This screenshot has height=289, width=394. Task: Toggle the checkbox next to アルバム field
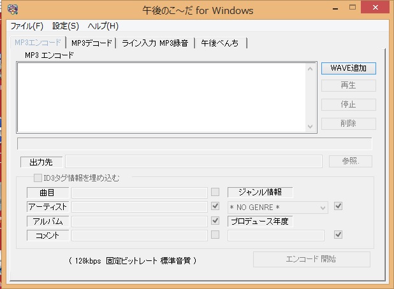[215, 221]
